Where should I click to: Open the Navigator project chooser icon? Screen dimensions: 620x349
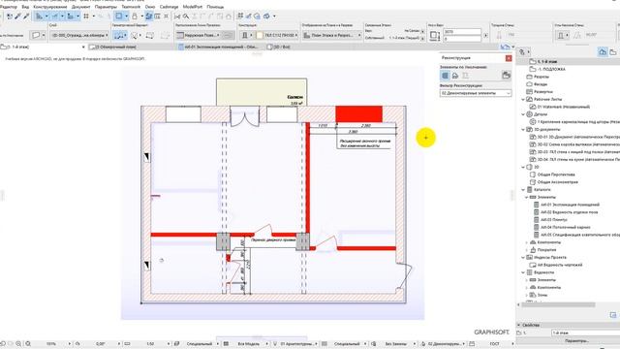(522, 51)
